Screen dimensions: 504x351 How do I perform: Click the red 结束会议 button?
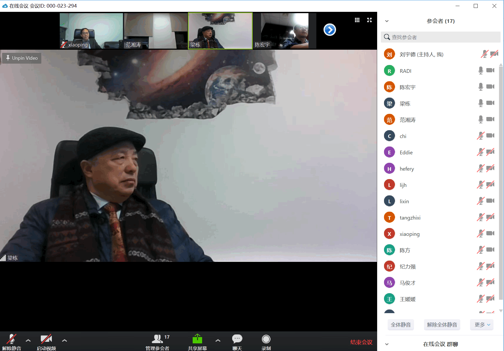click(361, 342)
